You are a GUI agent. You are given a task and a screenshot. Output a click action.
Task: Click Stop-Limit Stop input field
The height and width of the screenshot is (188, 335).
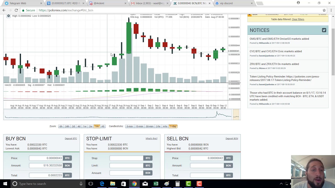pyautogui.click(x=126, y=158)
